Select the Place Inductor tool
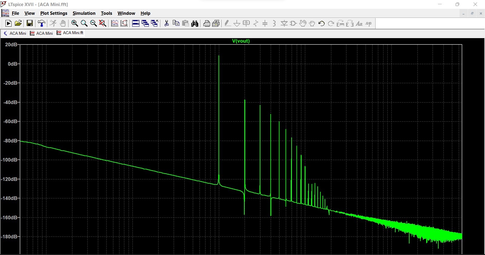Screen dimensions: 485x255 pyautogui.click(x=274, y=23)
